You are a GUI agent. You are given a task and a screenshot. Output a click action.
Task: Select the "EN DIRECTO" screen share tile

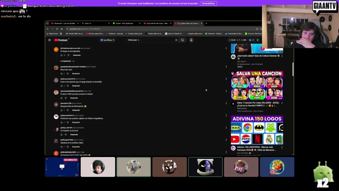[x=62, y=167]
